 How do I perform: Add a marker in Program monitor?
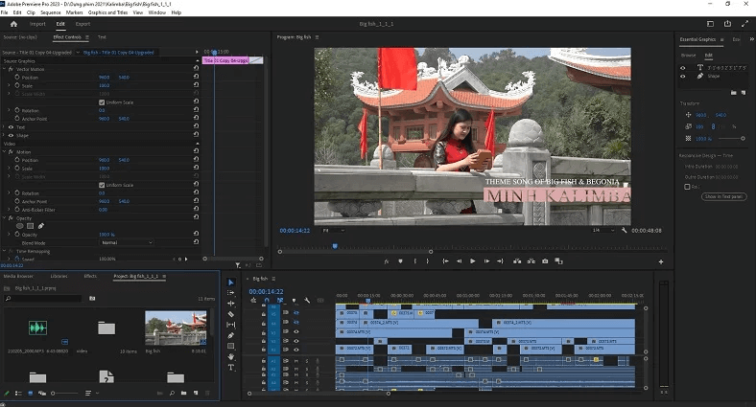click(x=400, y=261)
